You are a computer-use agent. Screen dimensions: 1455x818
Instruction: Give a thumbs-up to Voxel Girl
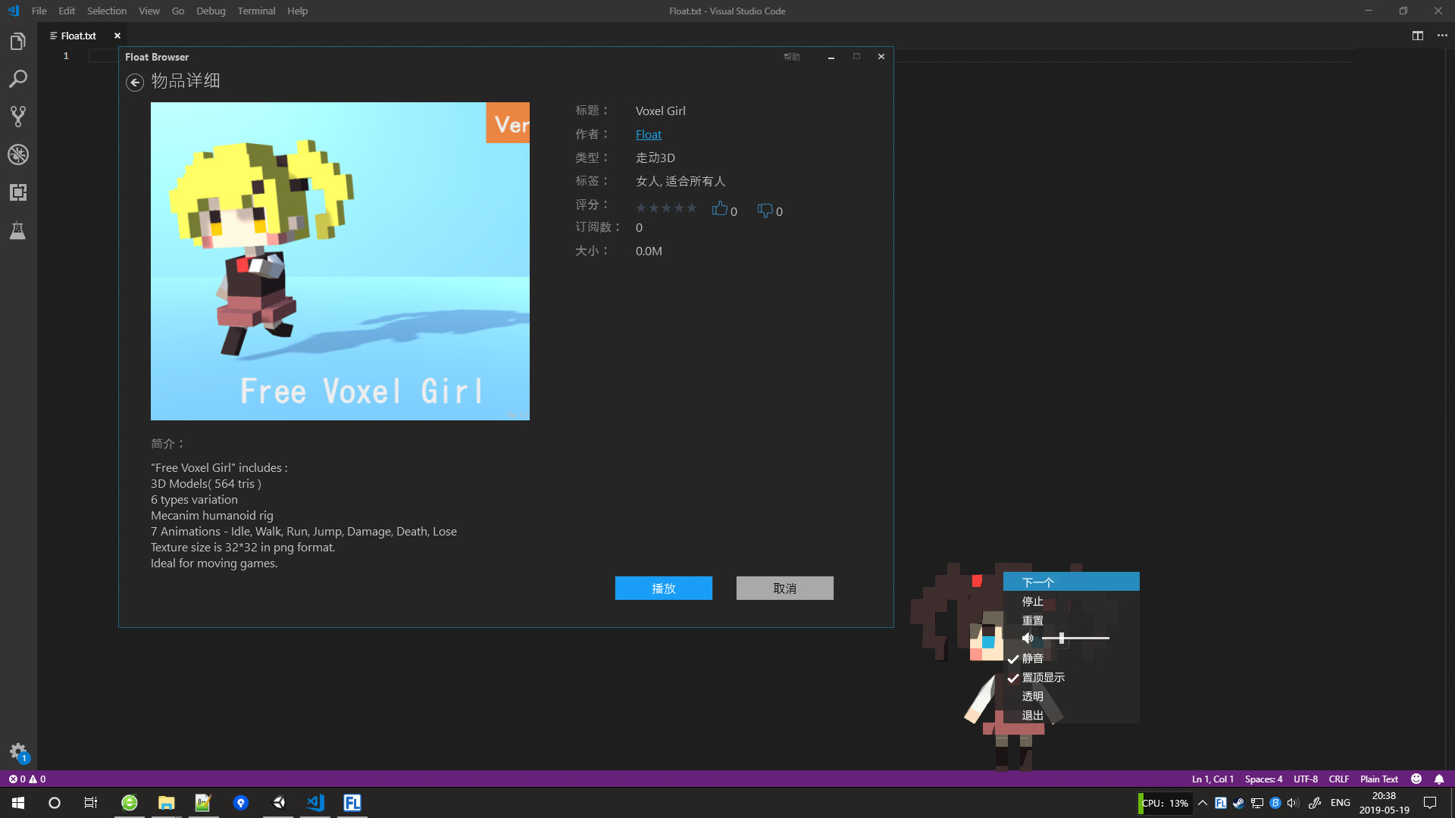pos(720,210)
